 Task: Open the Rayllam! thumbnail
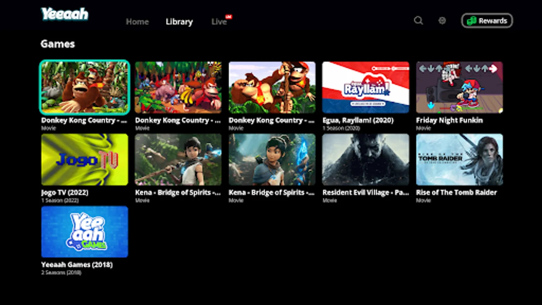tap(366, 87)
